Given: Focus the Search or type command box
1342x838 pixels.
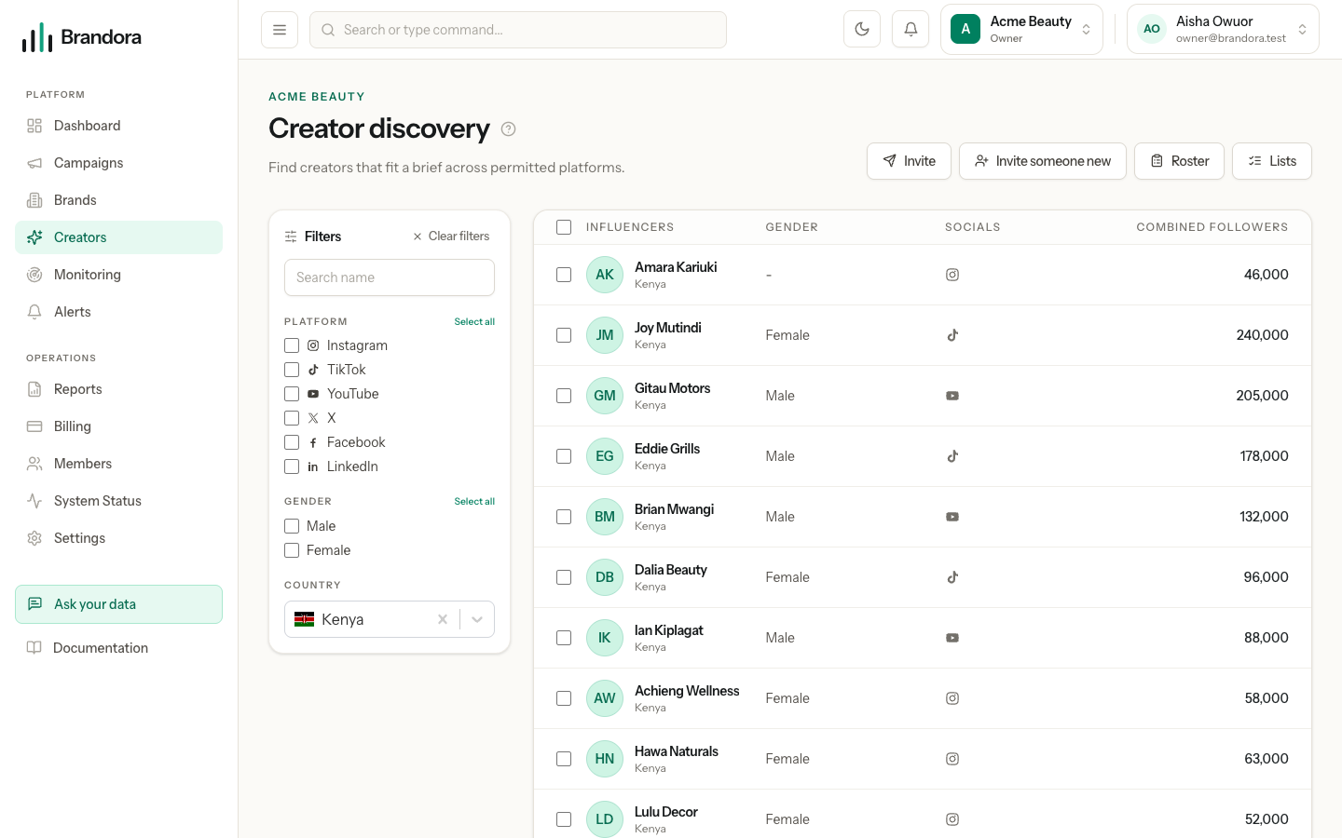Looking at the screenshot, I should click(x=518, y=30).
